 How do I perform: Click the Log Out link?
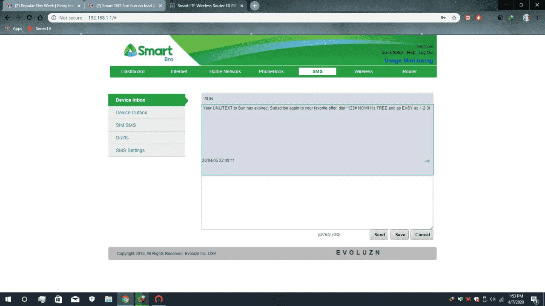pyautogui.click(x=426, y=53)
